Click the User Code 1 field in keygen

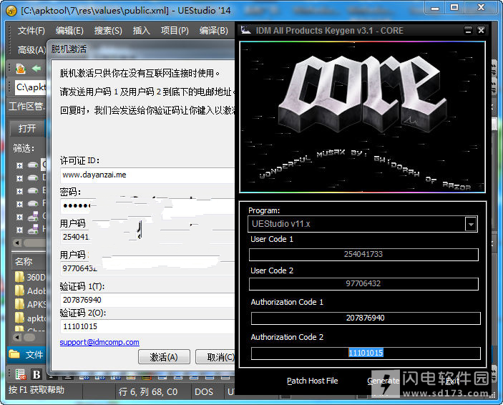pyautogui.click(x=363, y=255)
